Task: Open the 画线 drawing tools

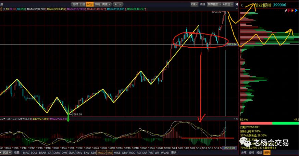Action: [x=203, y=4]
